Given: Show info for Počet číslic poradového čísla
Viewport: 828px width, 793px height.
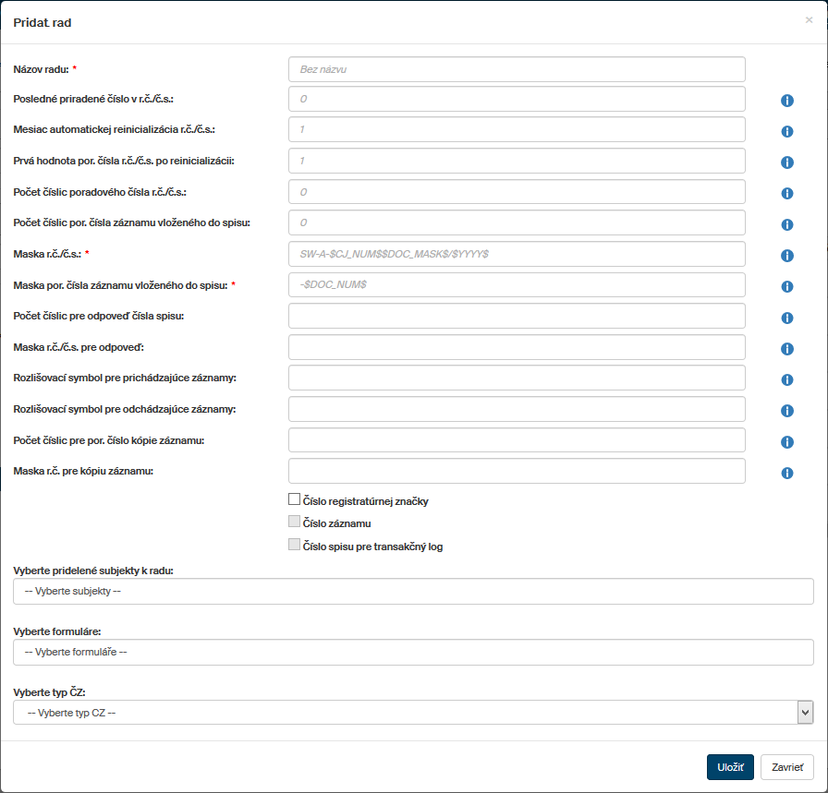Looking at the screenshot, I should click(x=787, y=194).
